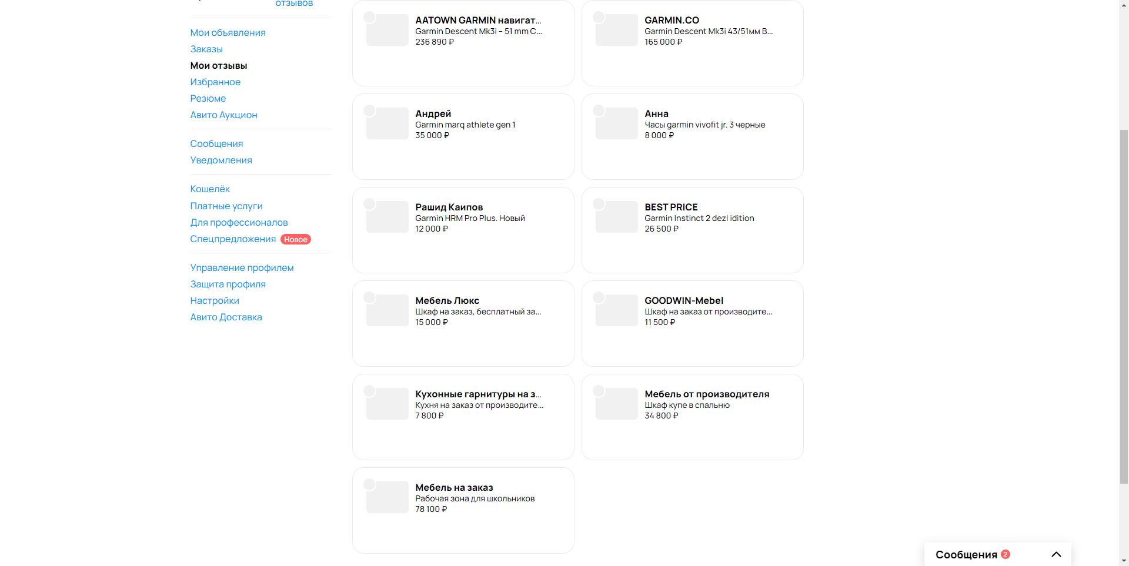Open Авито Доставка link
Screen dimensions: 1129x566
coord(226,317)
